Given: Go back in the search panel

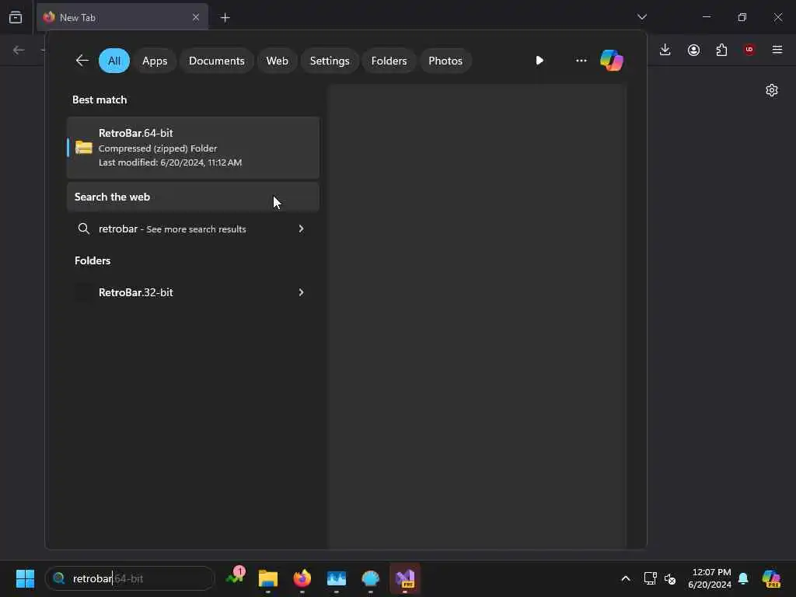Looking at the screenshot, I should coord(82,61).
